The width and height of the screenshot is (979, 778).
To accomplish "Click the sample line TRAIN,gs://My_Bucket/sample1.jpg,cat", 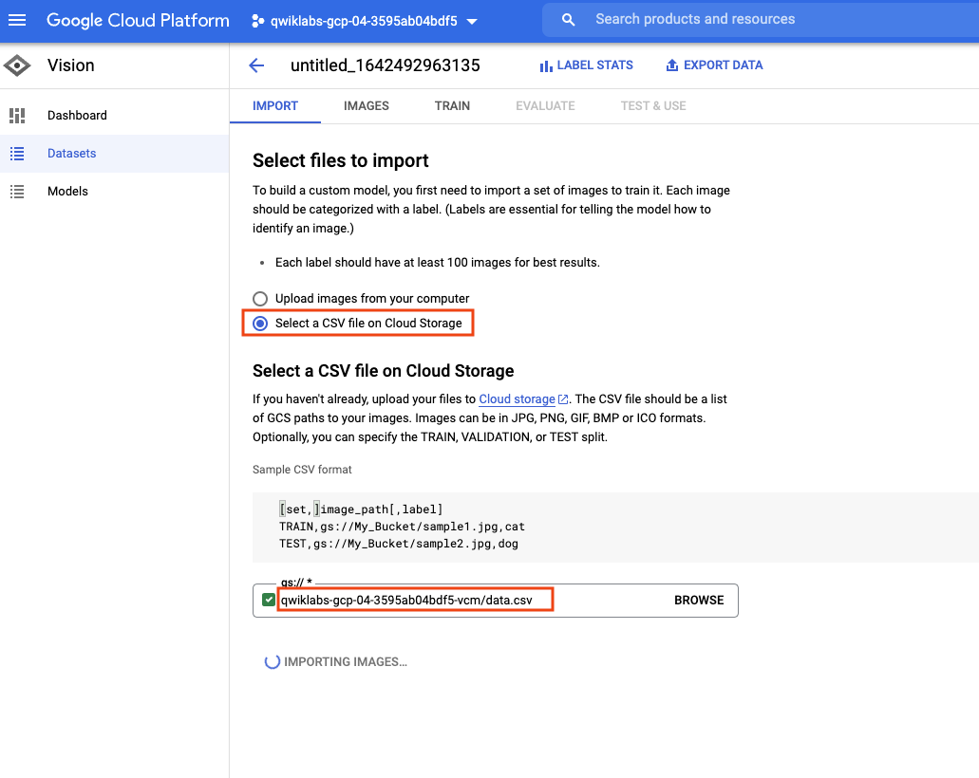I will [x=402, y=527].
